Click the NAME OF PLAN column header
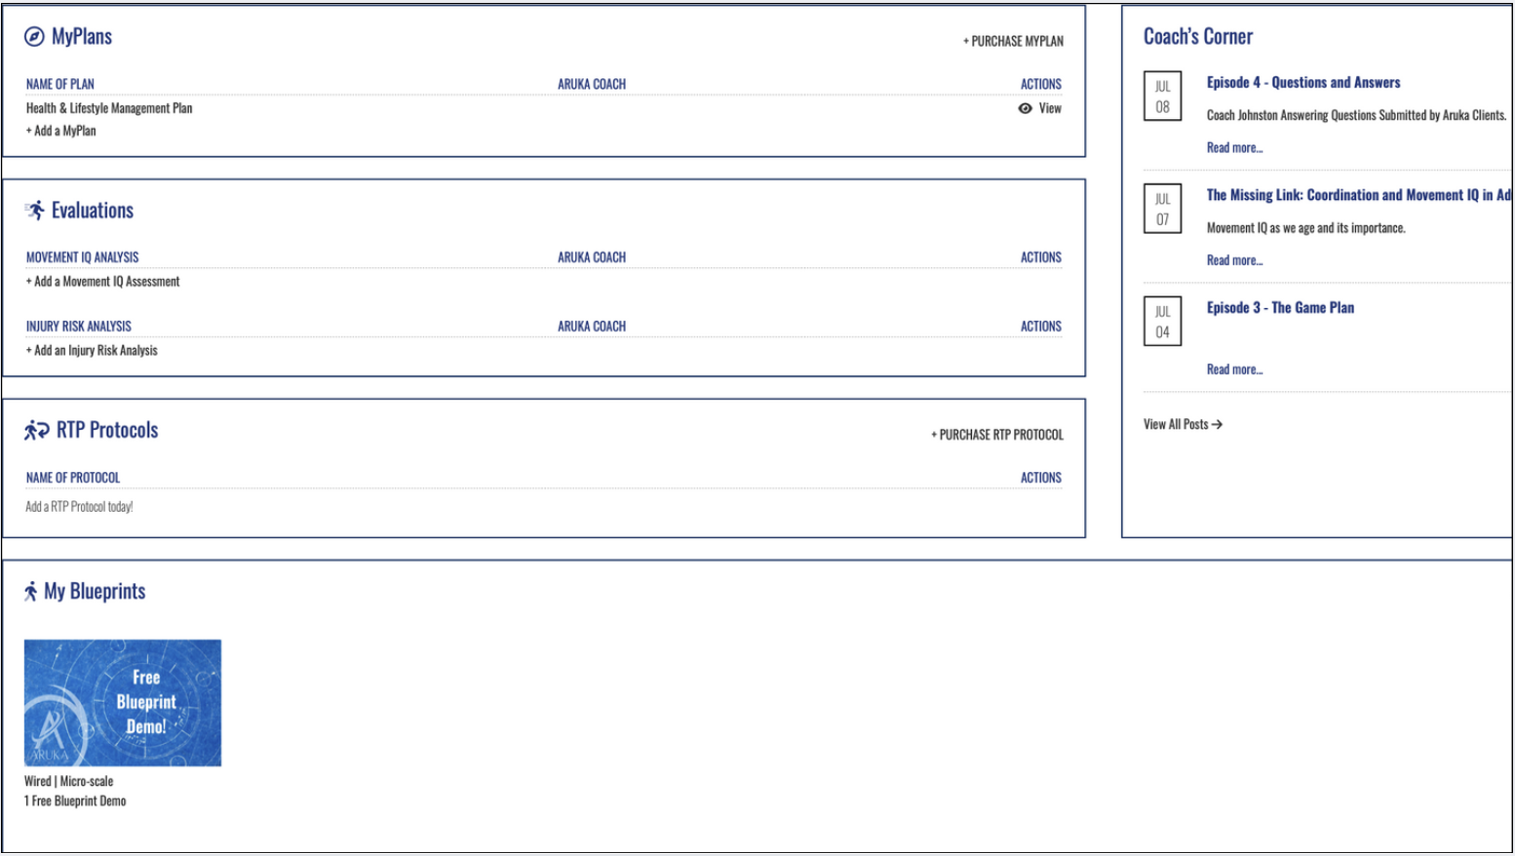The image size is (1515, 856). pyautogui.click(x=60, y=85)
